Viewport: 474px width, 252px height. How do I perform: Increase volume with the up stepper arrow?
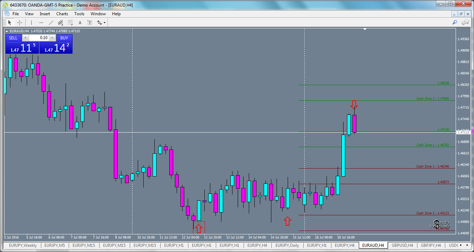coord(52,38)
